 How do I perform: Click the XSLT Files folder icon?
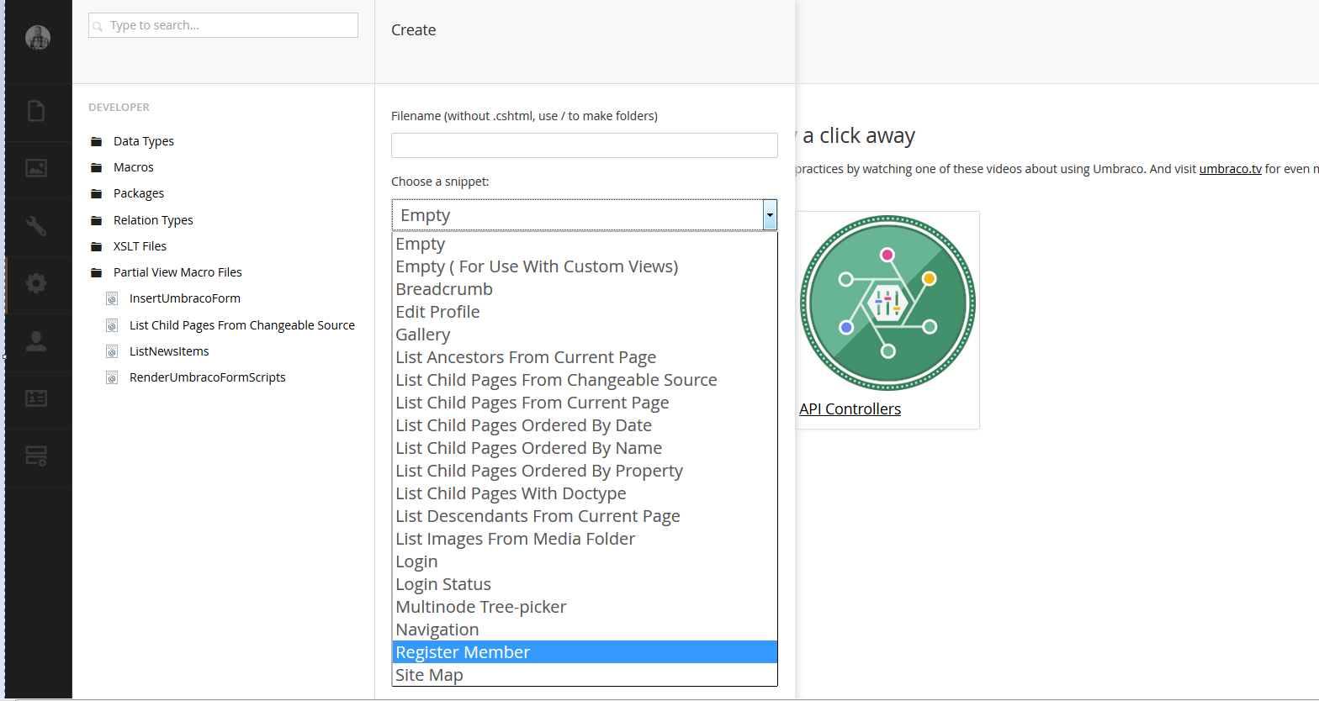pyautogui.click(x=97, y=247)
